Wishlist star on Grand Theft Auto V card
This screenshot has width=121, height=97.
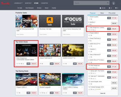[x=59, y=58]
